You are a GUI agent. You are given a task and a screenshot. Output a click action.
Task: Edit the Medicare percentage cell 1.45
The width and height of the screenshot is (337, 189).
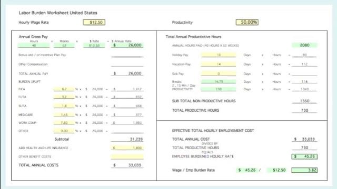(x=64, y=115)
